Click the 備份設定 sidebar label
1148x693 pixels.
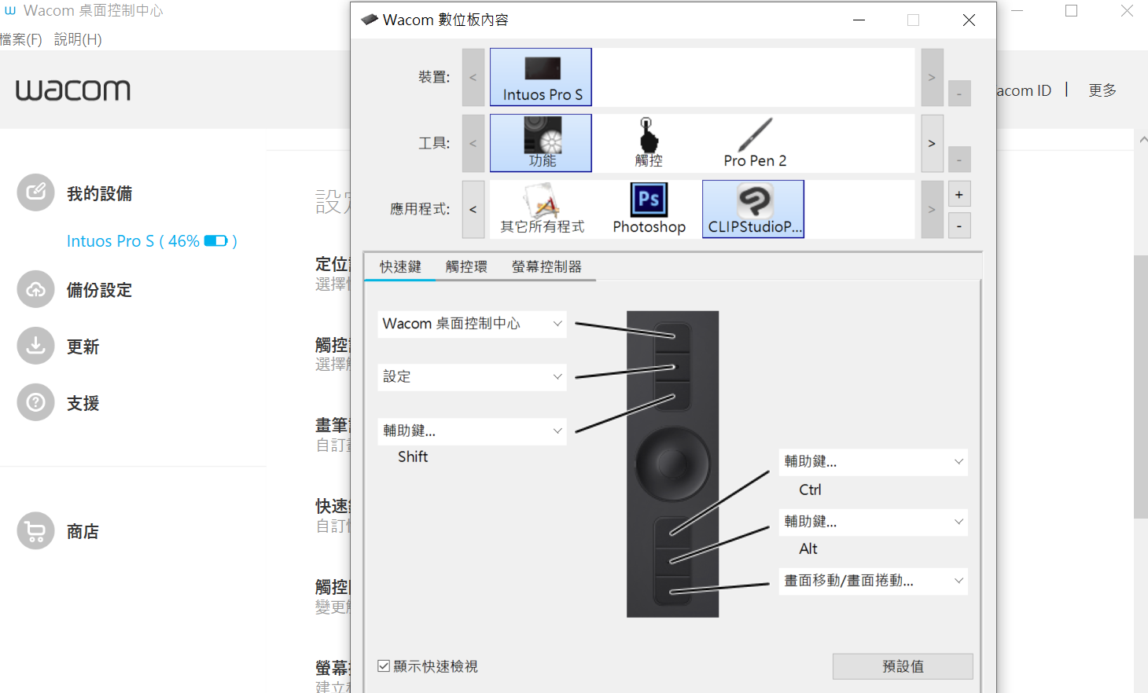[99, 291]
